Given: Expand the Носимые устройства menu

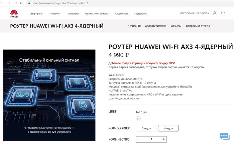Looking at the screenshot, I should [x=98, y=14].
